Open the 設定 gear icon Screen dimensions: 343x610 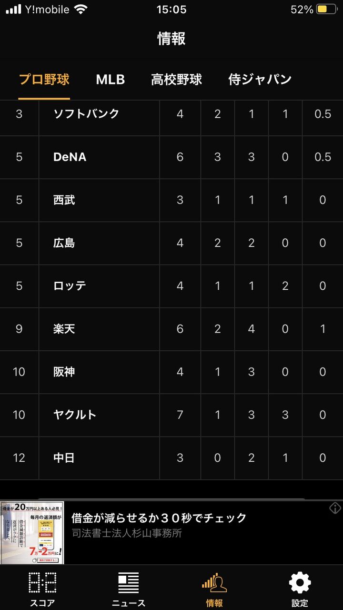[x=300, y=582]
